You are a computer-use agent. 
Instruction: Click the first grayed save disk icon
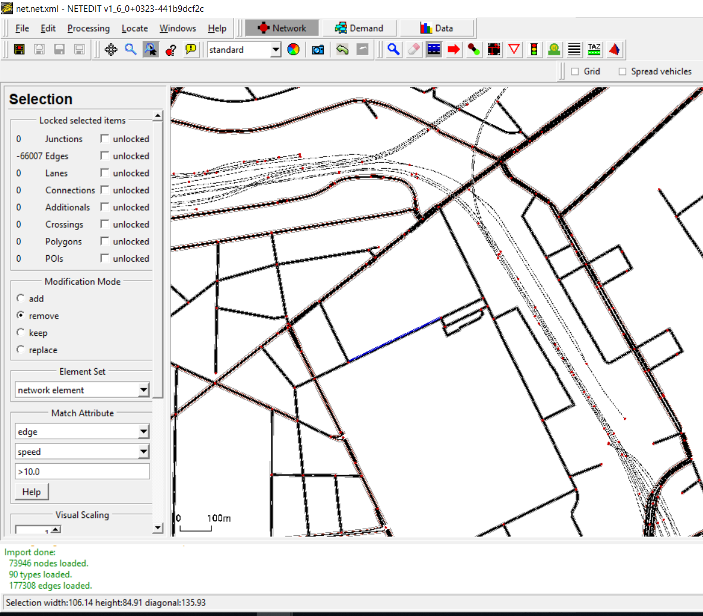click(x=39, y=49)
